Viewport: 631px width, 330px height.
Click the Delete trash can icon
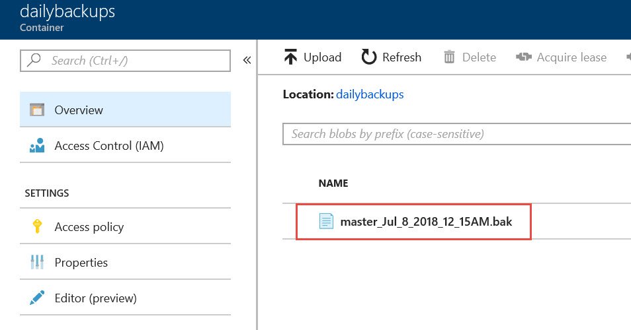449,57
